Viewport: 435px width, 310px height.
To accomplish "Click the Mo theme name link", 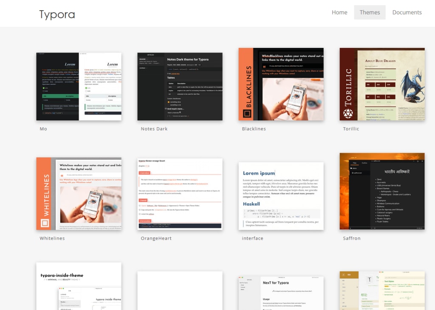I will pyautogui.click(x=43, y=129).
